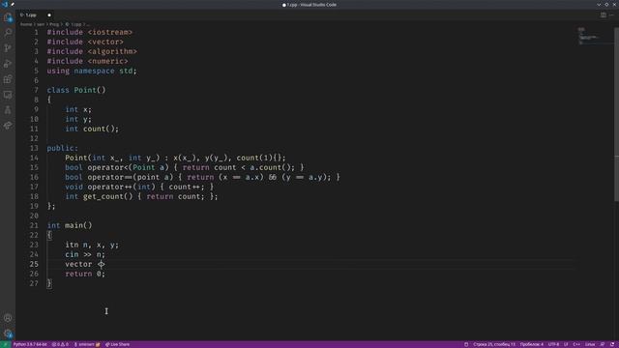
Task: Click the 'home' breadcrumb segment
Action: [26, 24]
